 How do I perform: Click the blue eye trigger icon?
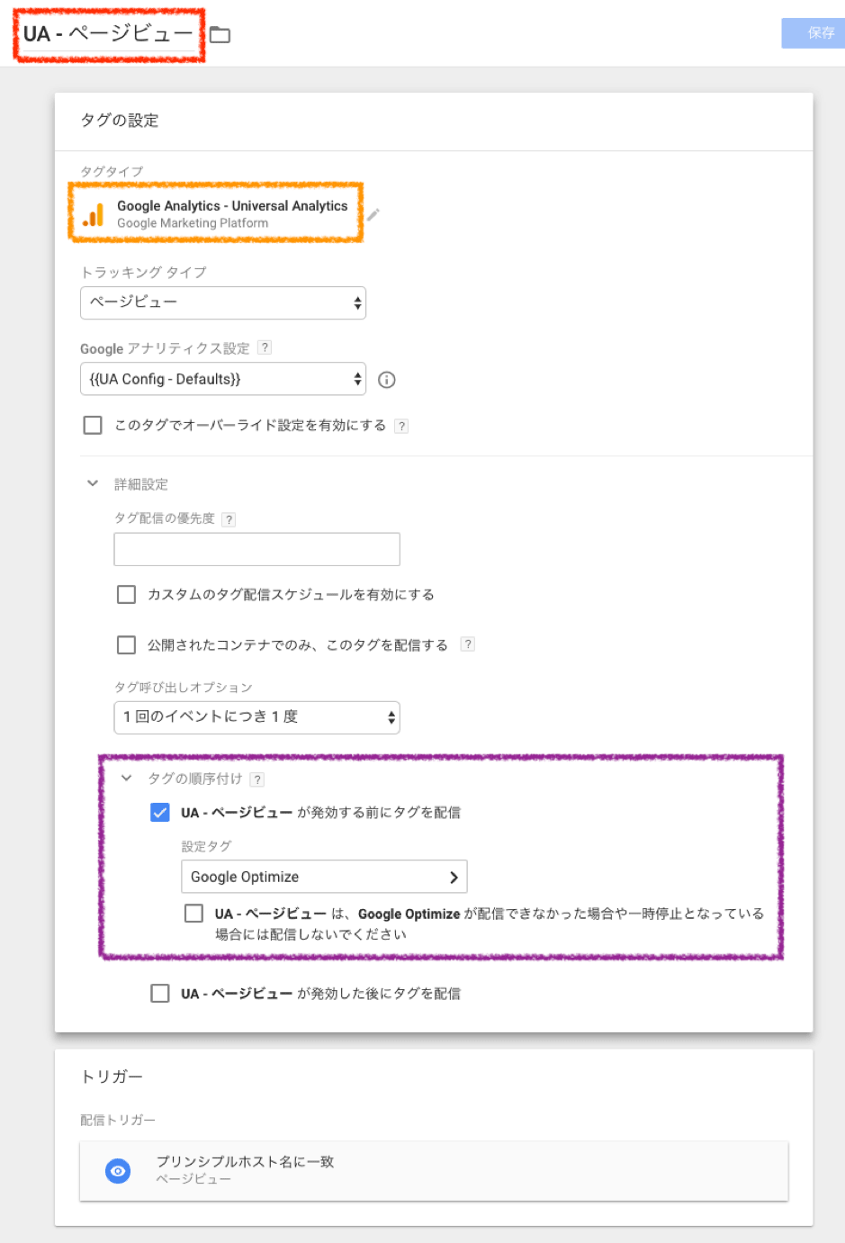[118, 1171]
